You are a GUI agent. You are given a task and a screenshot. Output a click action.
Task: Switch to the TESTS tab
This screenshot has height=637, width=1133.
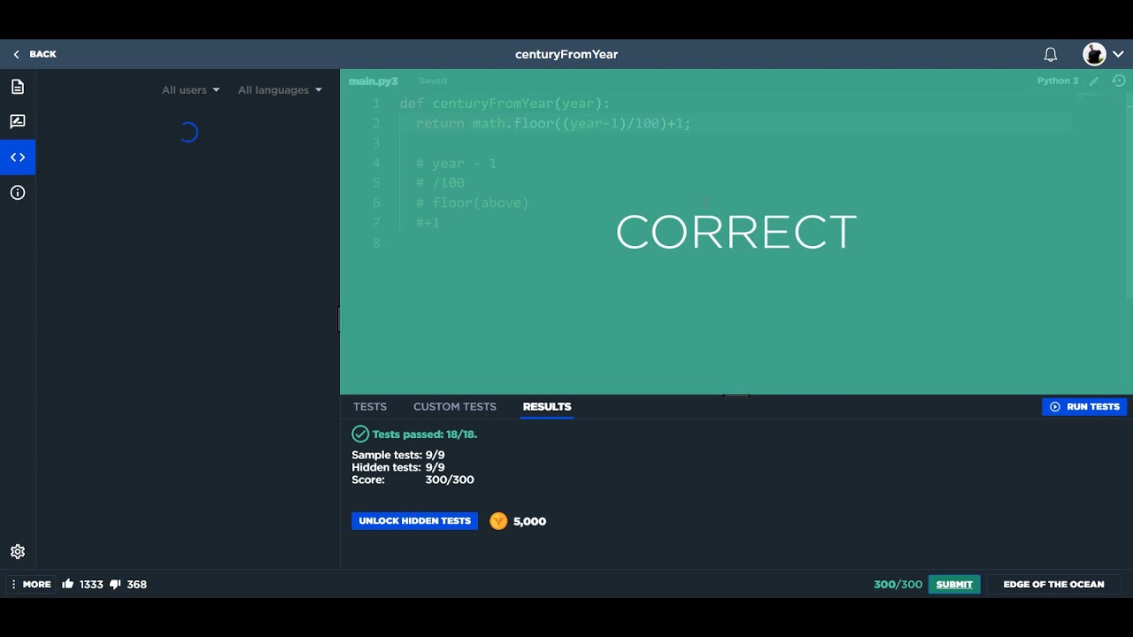(370, 407)
